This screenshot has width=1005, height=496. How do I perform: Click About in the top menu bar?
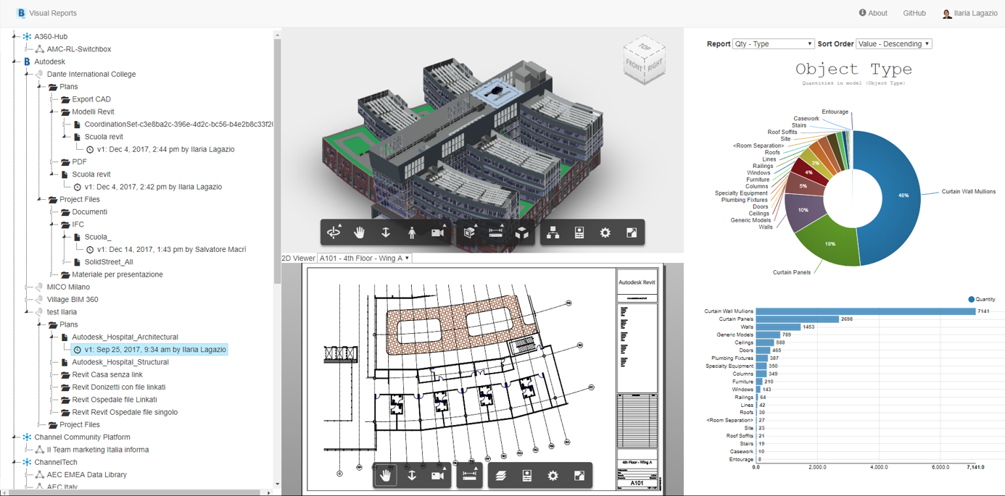(x=873, y=12)
